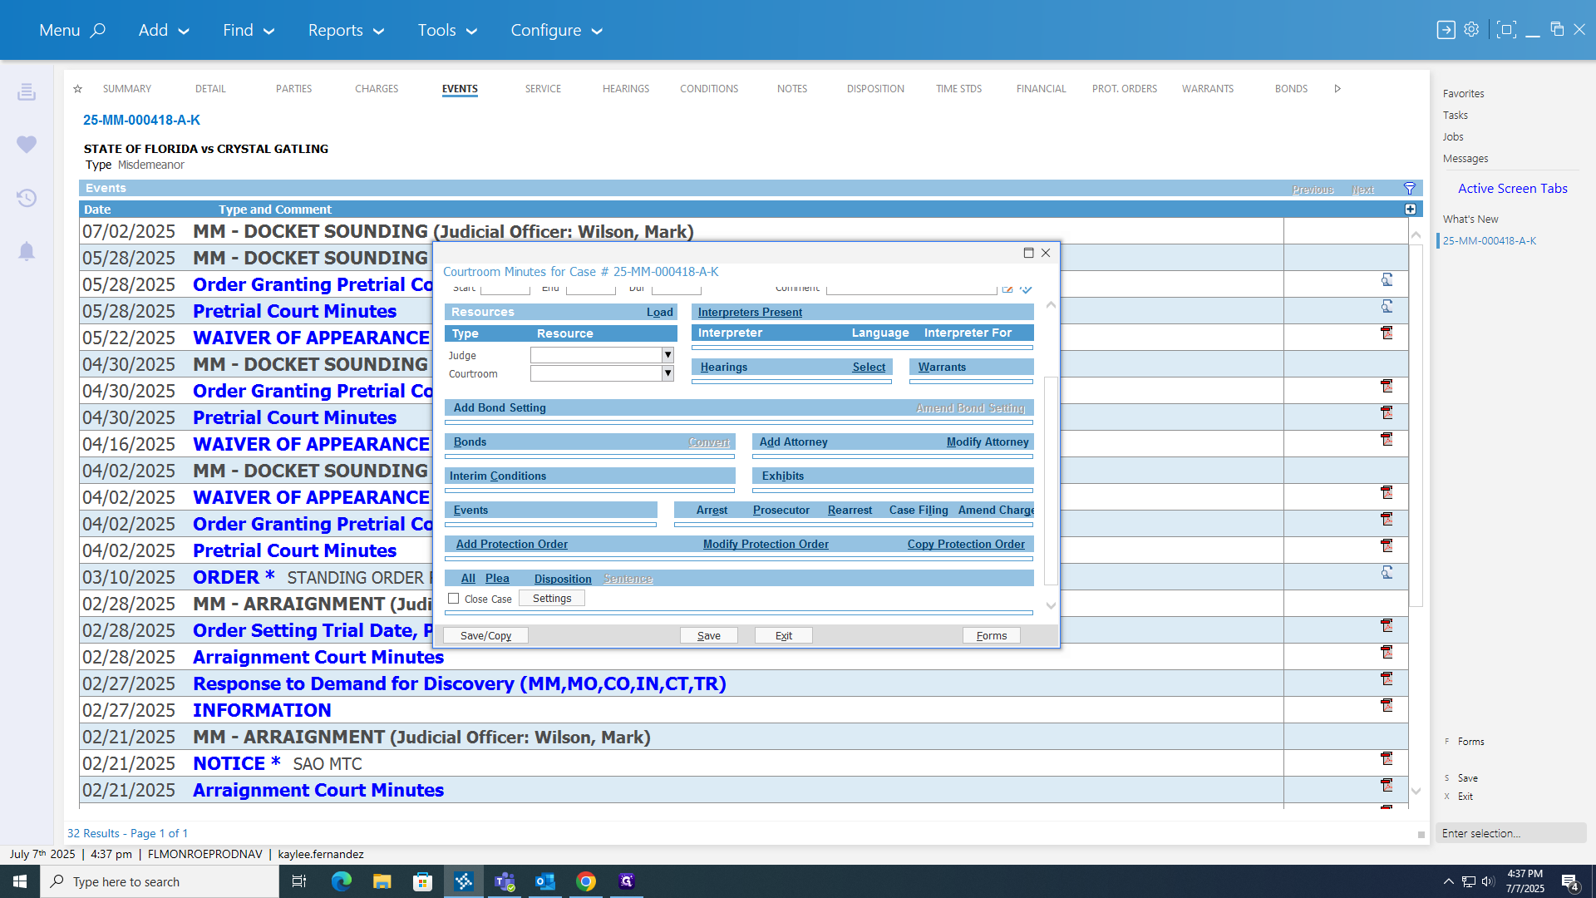The width and height of the screenshot is (1596, 898).
Task: Open PDF for 04/30/2025 Order Granting Pretrial
Action: 1387,387
